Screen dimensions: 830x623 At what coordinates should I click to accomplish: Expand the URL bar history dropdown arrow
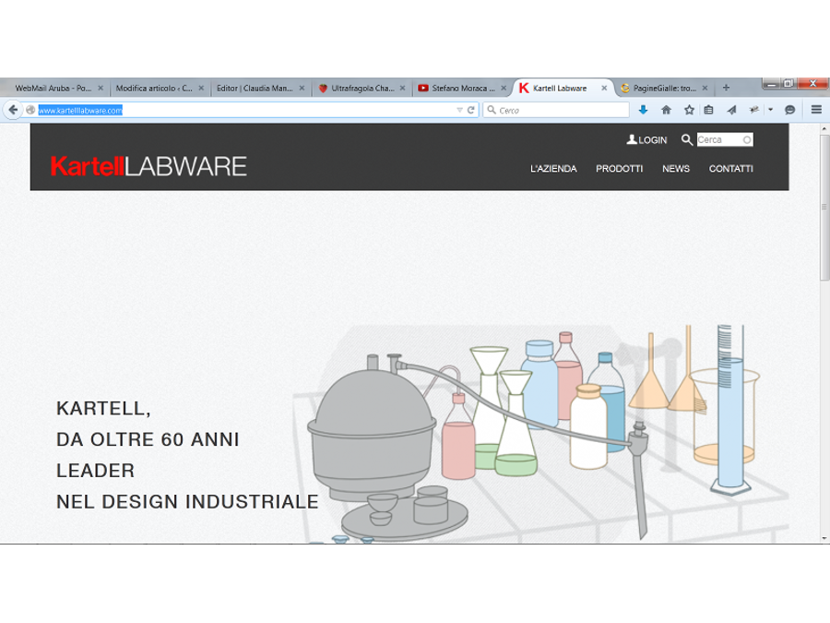(x=459, y=110)
